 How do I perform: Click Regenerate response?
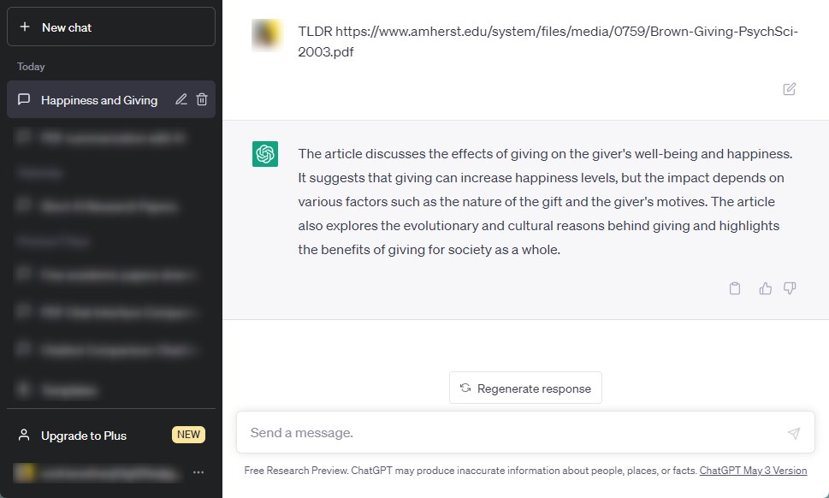[525, 388]
